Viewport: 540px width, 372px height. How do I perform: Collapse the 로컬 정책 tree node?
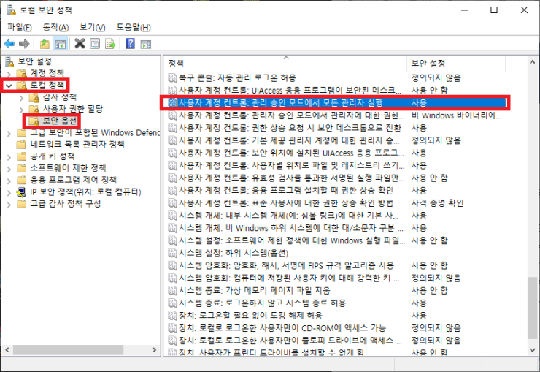(x=9, y=86)
